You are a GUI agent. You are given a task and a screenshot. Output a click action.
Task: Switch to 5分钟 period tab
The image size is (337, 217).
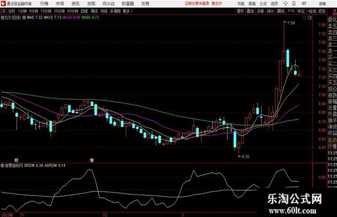[x=34, y=11]
